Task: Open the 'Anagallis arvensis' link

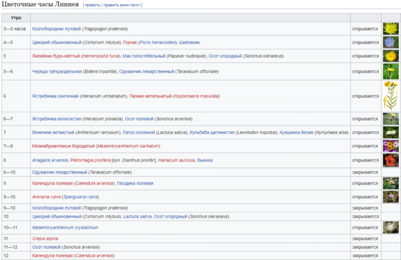Action: tap(50, 160)
